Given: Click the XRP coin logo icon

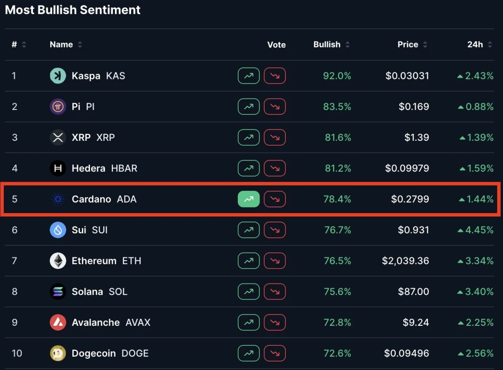Looking at the screenshot, I should pyautogui.click(x=58, y=137).
